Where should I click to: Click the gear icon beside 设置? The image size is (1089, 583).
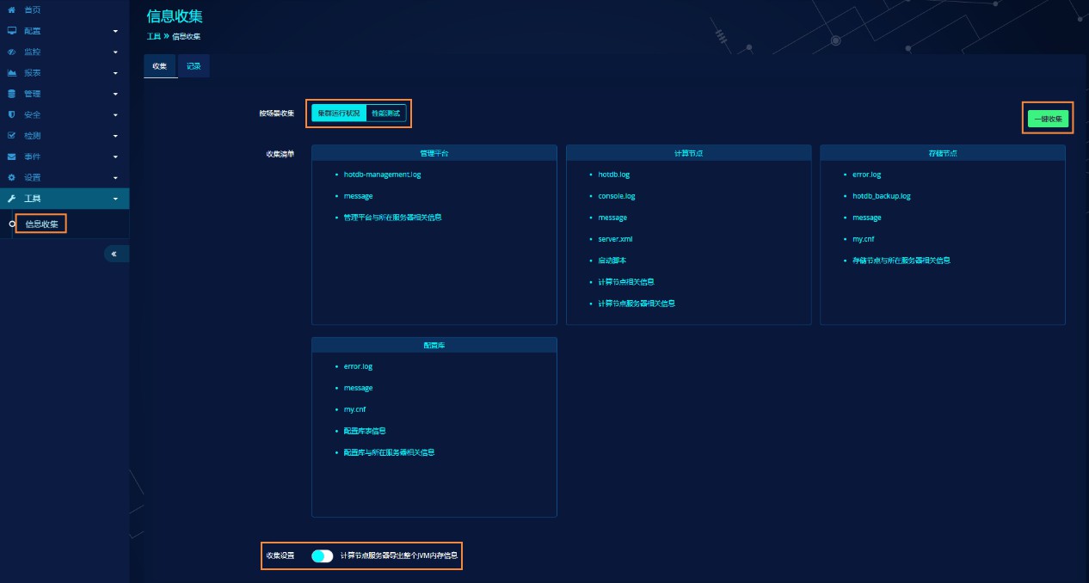pyautogui.click(x=11, y=177)
